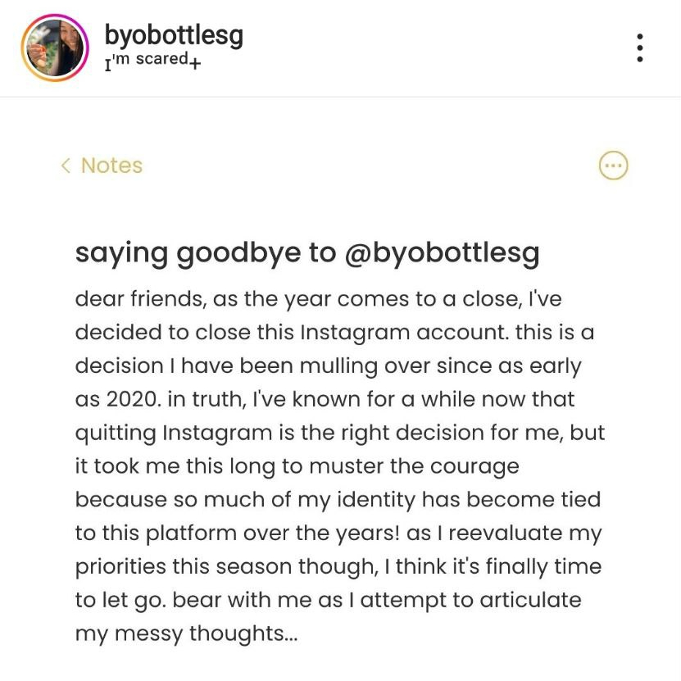681x681 pixels.
Task: Go to the byobottlesg username in header
Action: (174, 35)
